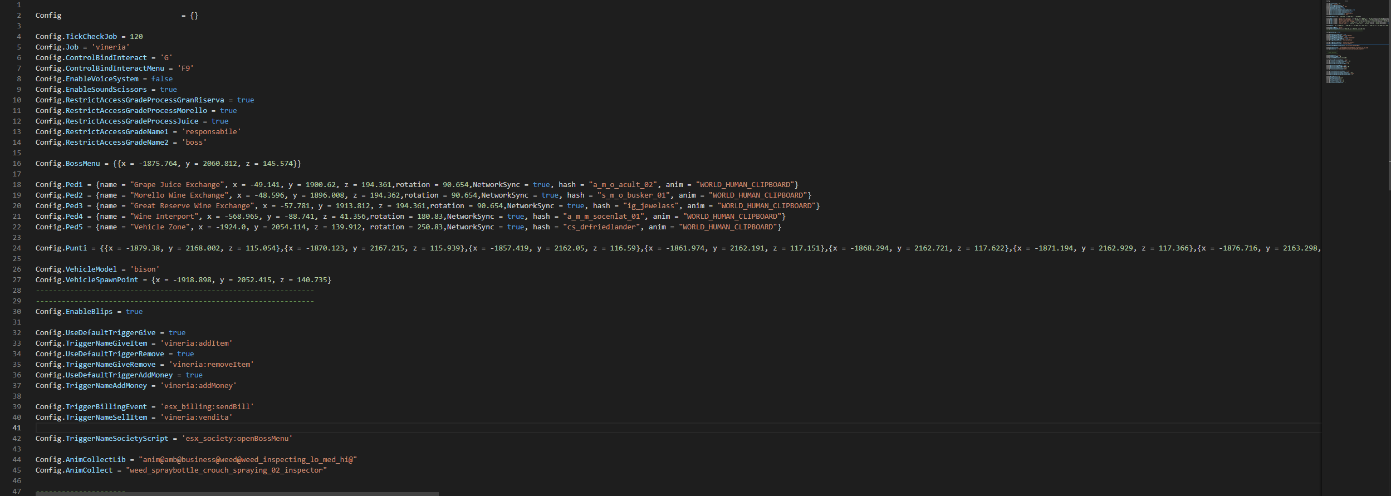Click the "Grape Juice Exchange" name string

point(177,185)
